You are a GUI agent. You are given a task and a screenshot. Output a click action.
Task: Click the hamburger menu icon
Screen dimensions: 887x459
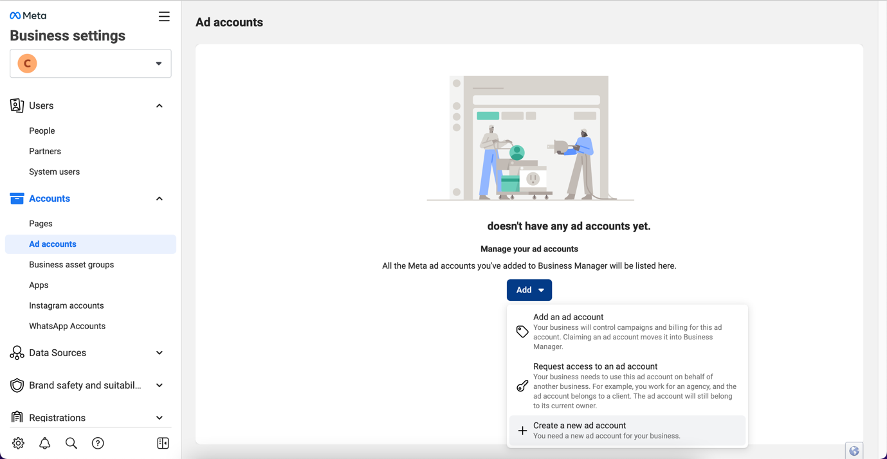(164, 17)
